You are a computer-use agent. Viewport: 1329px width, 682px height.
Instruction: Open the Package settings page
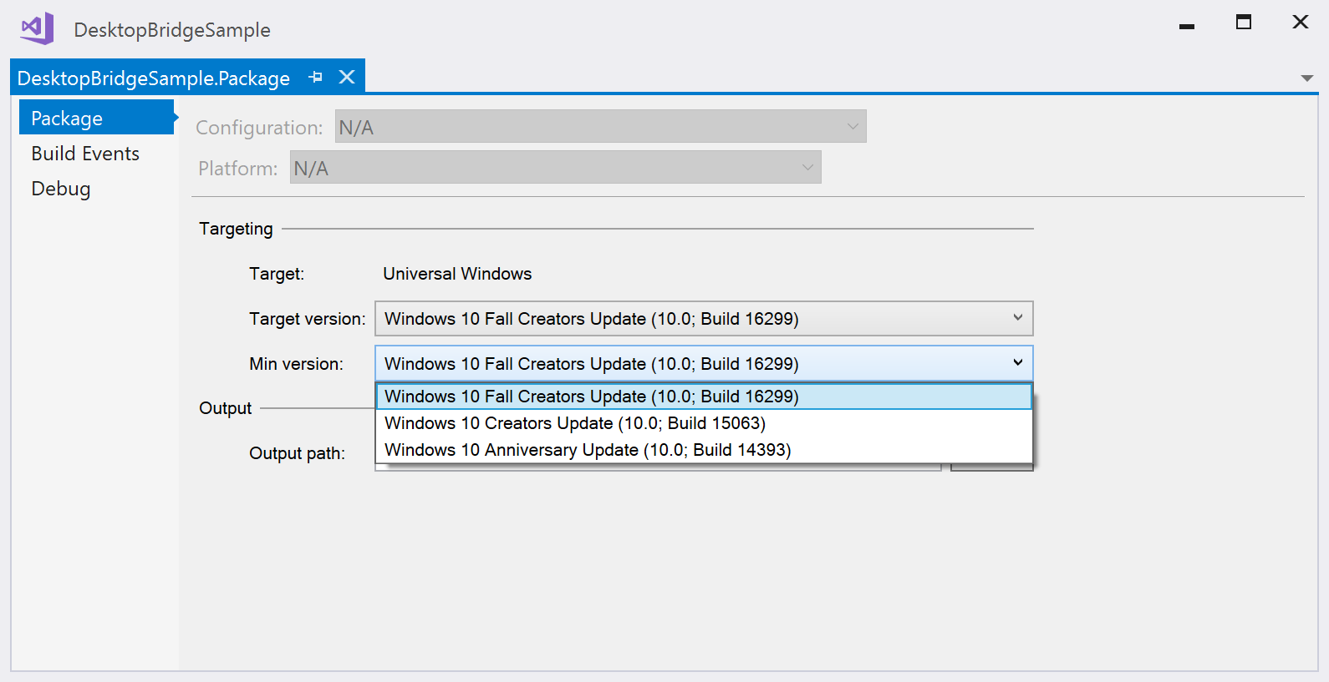96,118
